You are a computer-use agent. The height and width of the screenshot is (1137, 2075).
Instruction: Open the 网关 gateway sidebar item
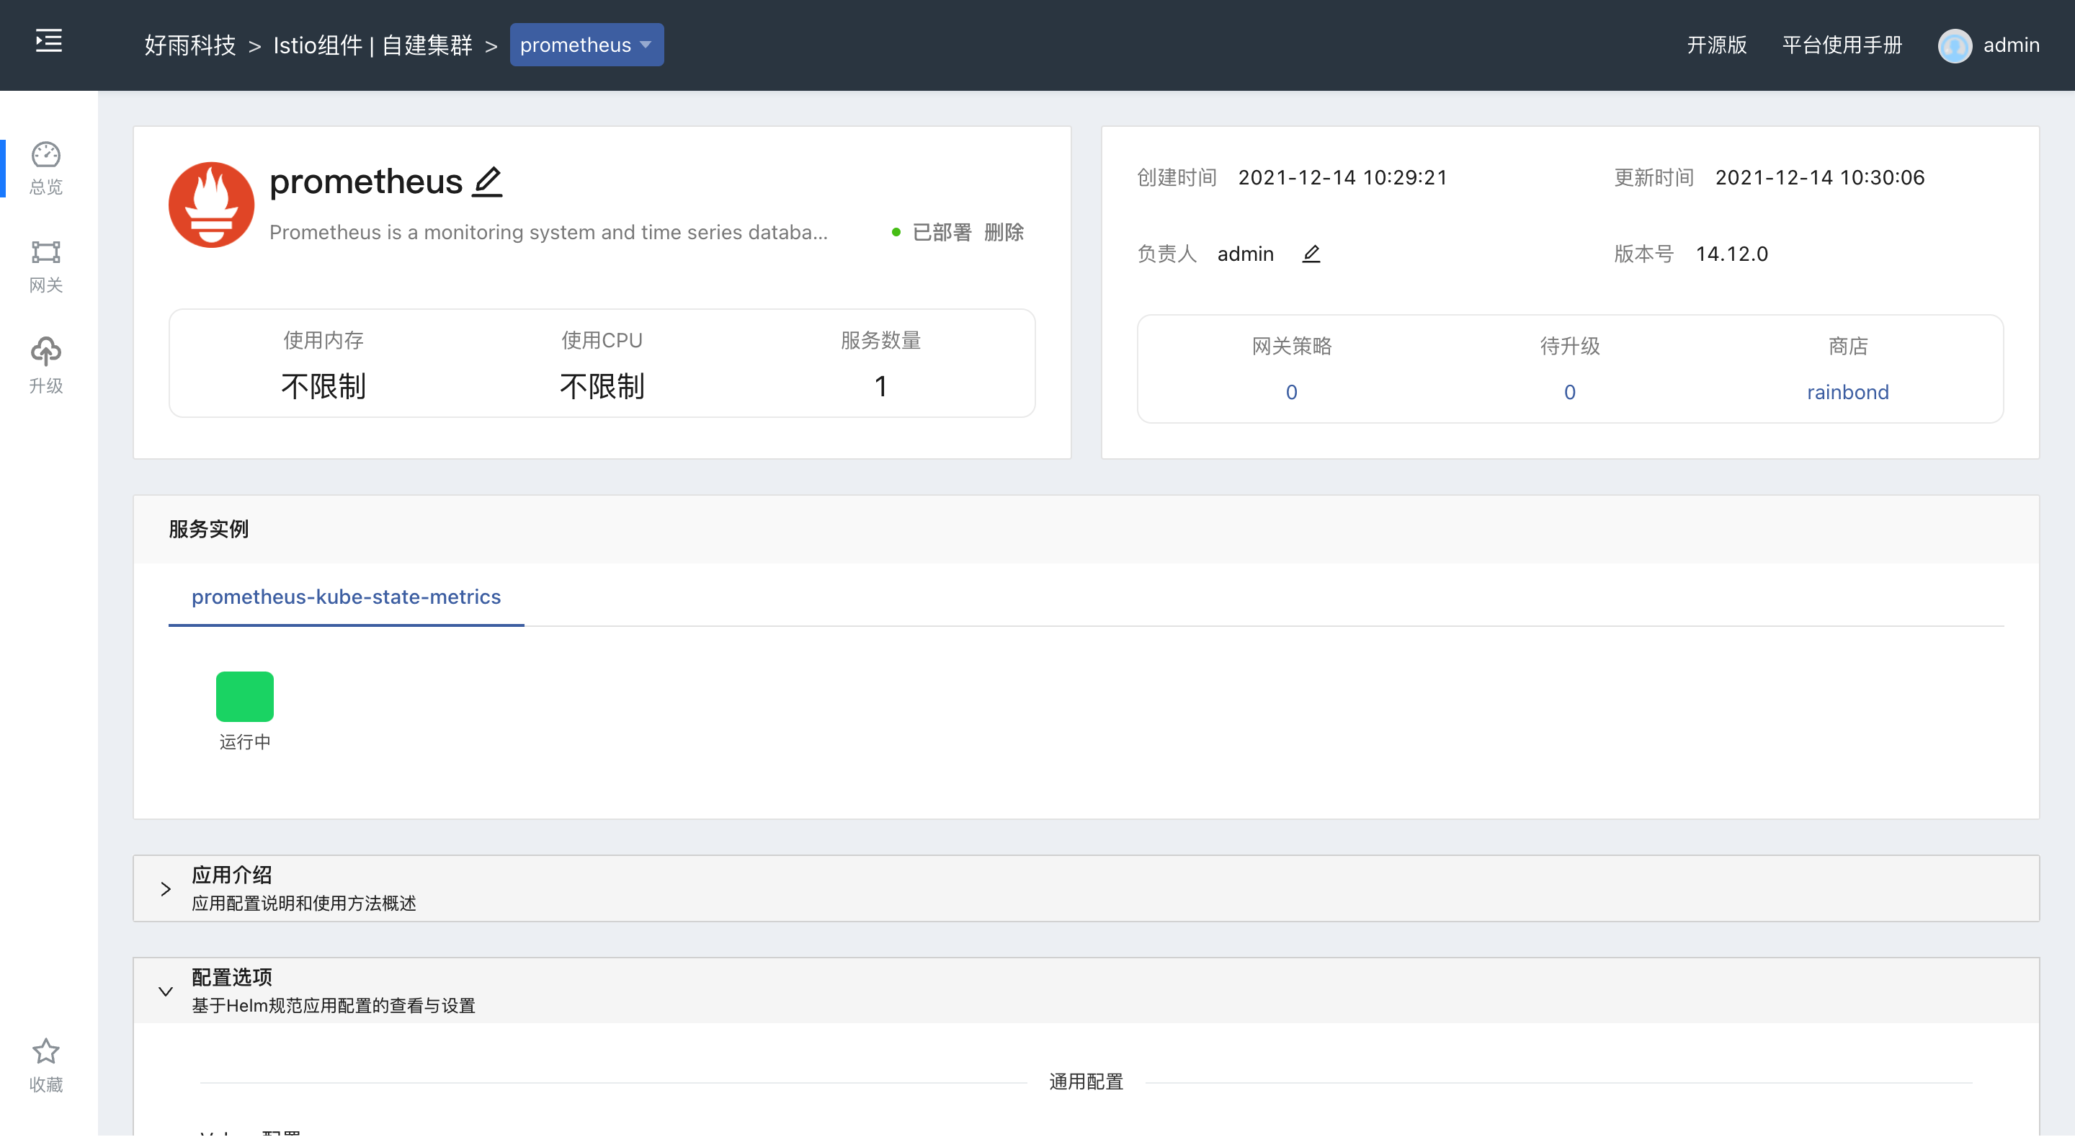pos(46,267)
